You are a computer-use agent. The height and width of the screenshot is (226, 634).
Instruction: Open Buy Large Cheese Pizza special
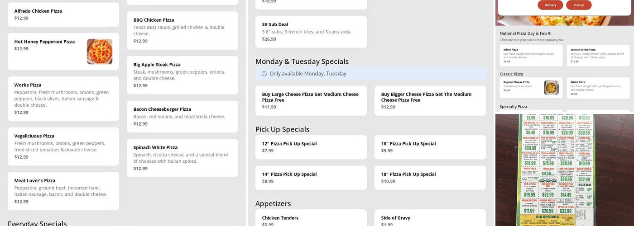(311, 100)
